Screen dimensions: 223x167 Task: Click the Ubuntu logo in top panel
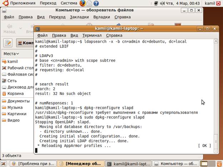(x=4, y=3)
